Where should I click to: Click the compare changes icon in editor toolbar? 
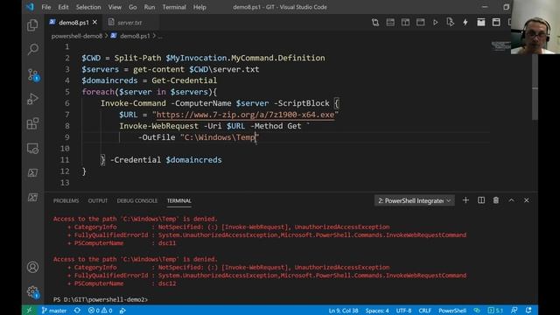tap(375, 23)
